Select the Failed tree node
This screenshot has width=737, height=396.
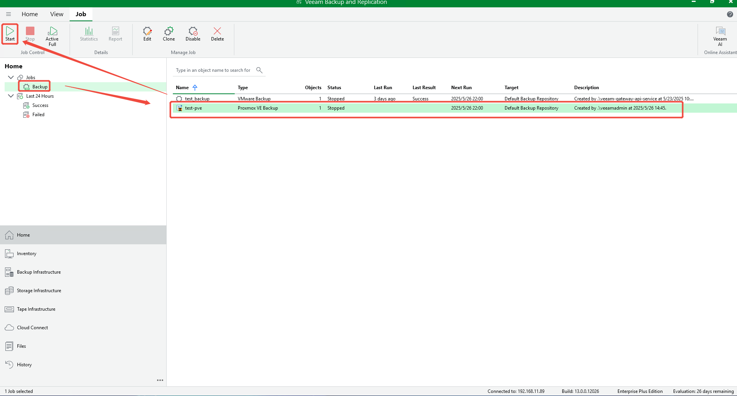(38, 115)
